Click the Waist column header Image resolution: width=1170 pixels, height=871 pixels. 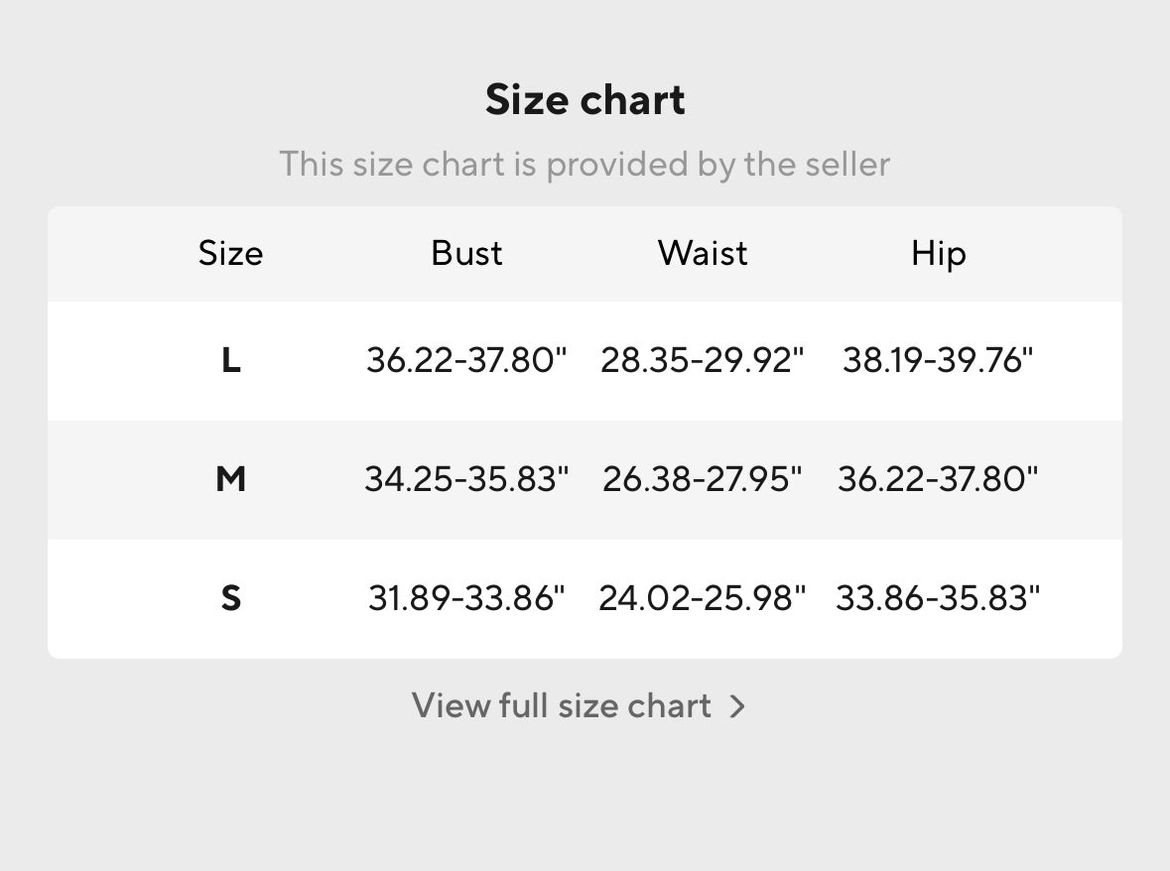(x=703, y=254)
